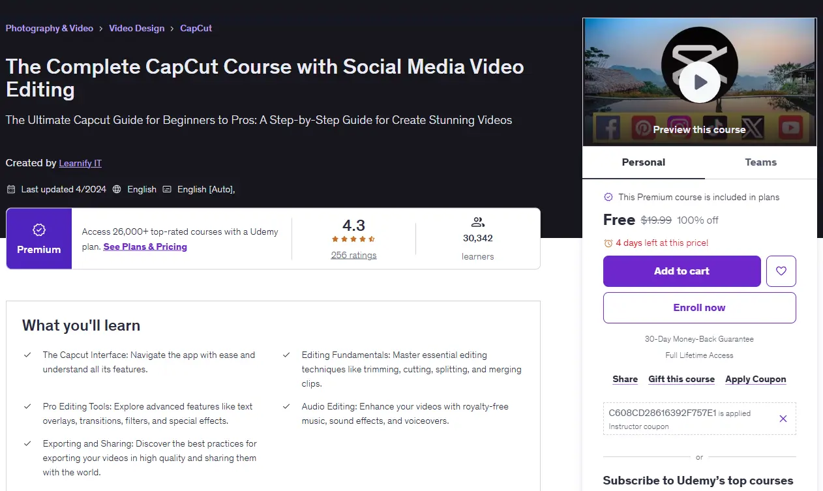Click the 30,342 learners count
Image resolution: width=823 pixels, height=491 pixels.
click(478, 238)
